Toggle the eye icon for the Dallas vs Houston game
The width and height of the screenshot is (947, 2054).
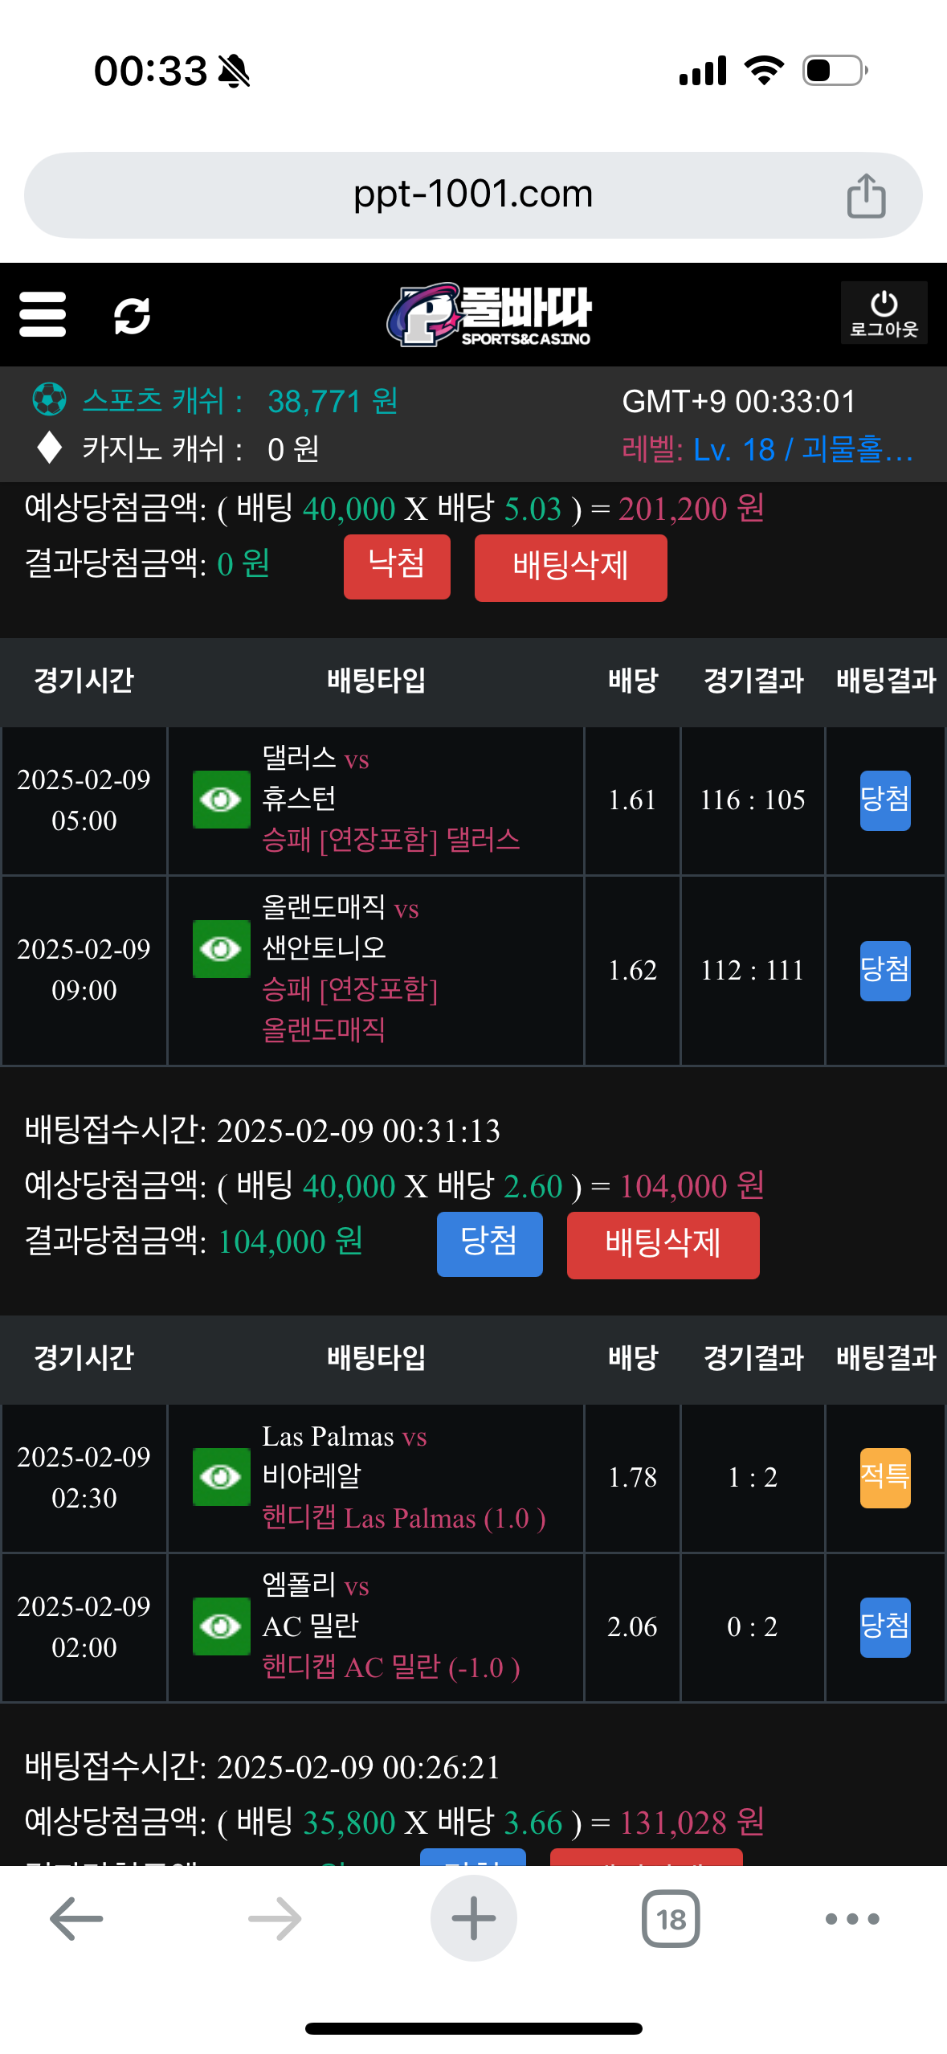221,800
